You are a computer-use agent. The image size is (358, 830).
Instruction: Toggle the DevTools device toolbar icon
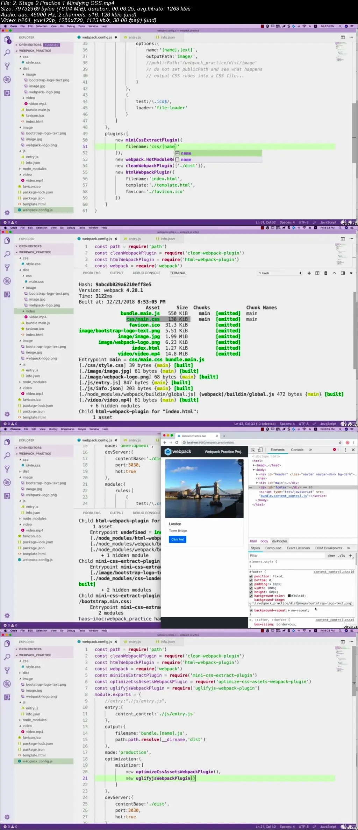point(260,450)
